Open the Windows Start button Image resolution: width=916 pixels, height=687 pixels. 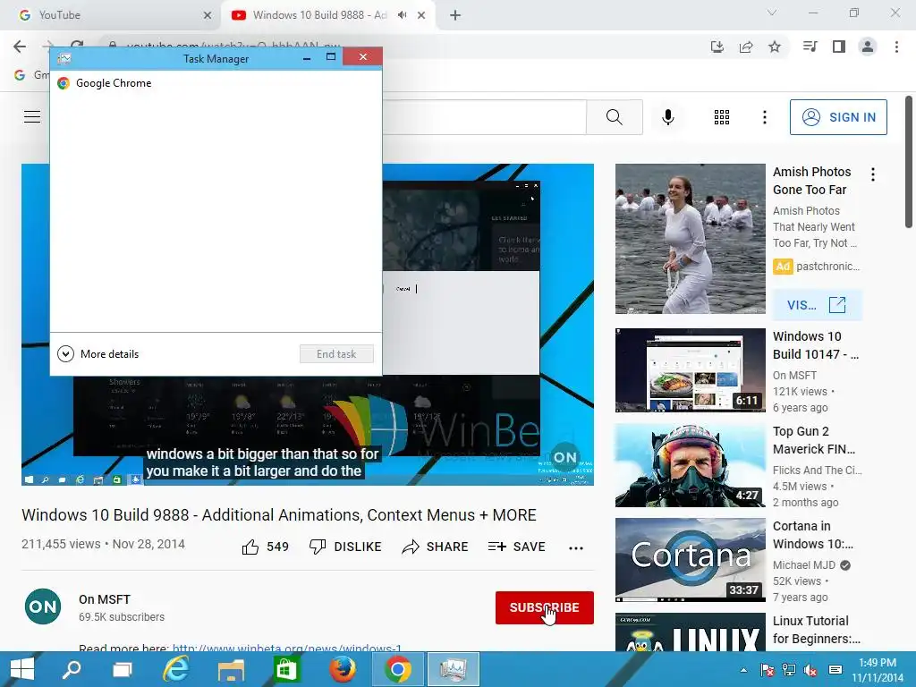[22, 669]
